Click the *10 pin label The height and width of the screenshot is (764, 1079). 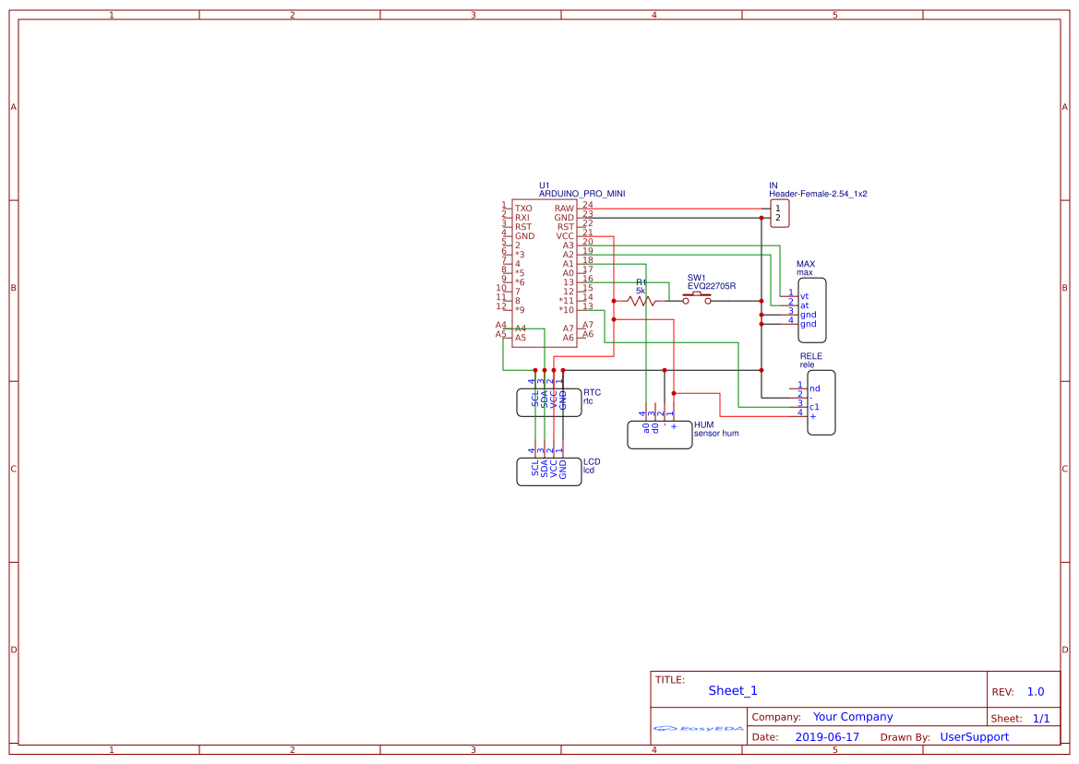[566, 310]
